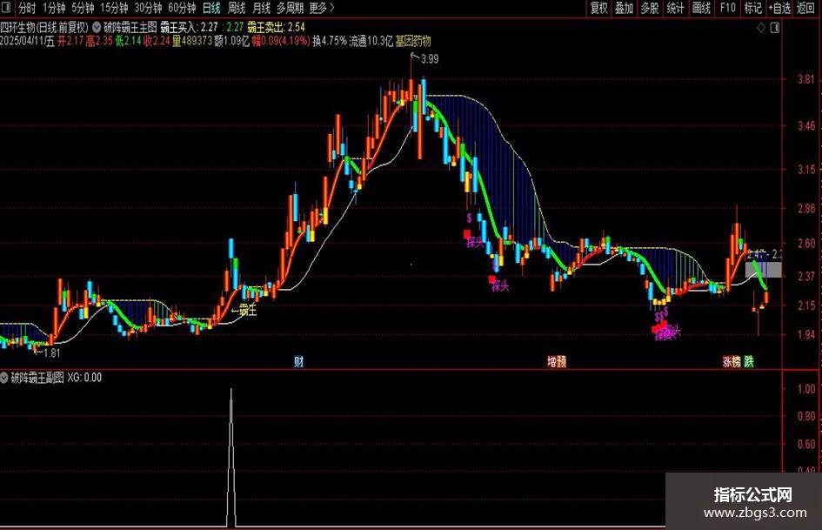Click the 3.81 price axis label

(x=806, y=79)
